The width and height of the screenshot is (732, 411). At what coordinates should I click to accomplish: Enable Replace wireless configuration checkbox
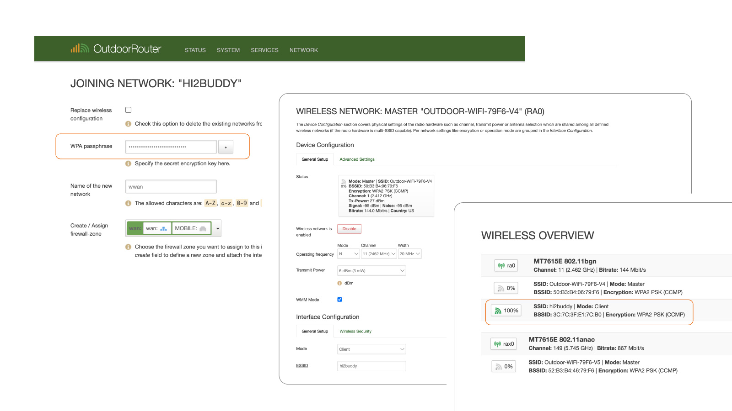coord(129,110)
